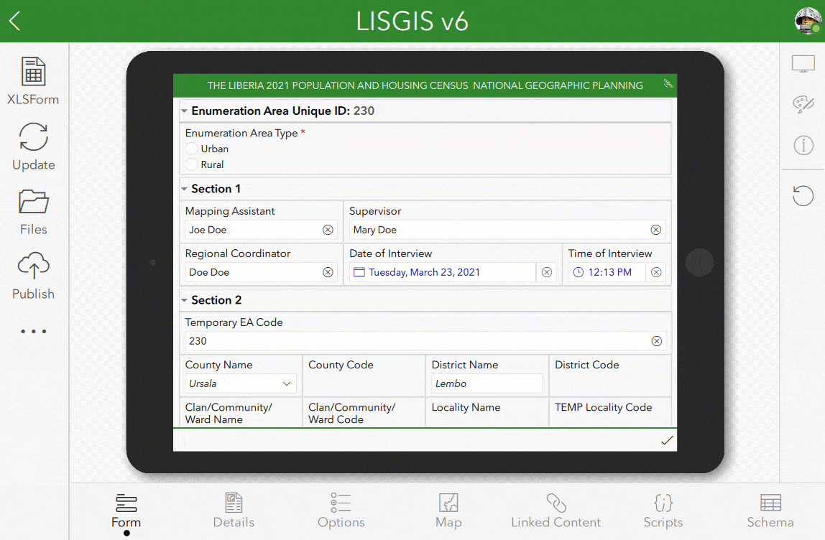Publish the survey to the cloud
Viewport: 825px width, 540px height.
33,276
